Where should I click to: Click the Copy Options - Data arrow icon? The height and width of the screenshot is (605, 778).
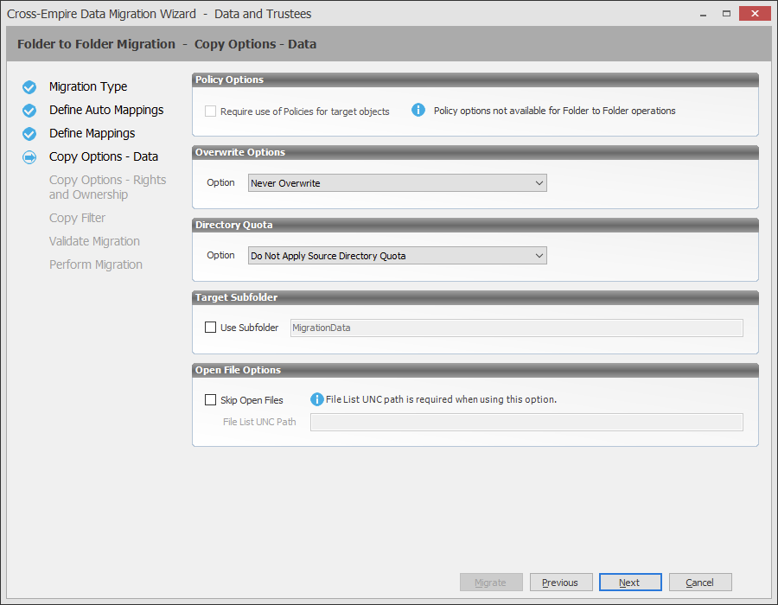click(x=29, y=157)
